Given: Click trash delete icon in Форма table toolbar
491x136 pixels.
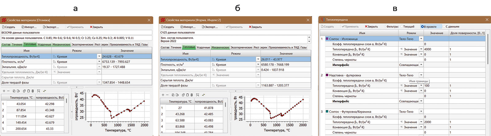Looking at the screenshot, I should point(192,95).
